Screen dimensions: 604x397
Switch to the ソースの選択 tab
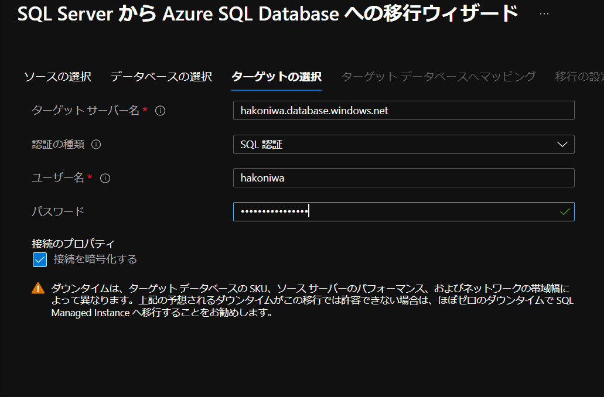[x=57, y=76]
